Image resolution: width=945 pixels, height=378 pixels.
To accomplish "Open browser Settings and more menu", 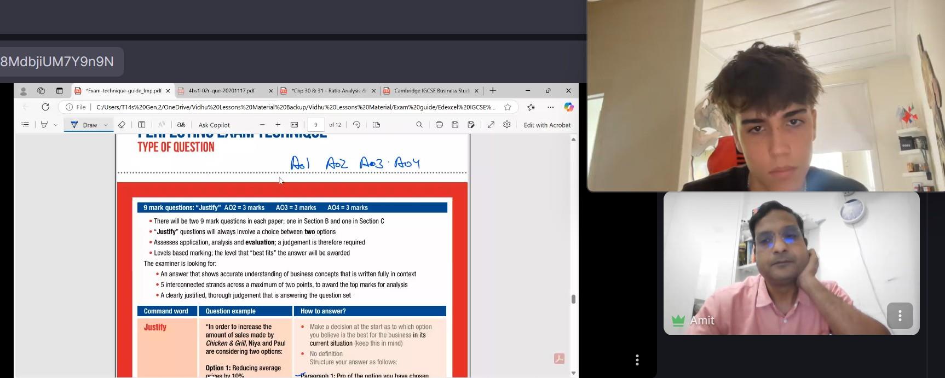I will coord(550,107).
